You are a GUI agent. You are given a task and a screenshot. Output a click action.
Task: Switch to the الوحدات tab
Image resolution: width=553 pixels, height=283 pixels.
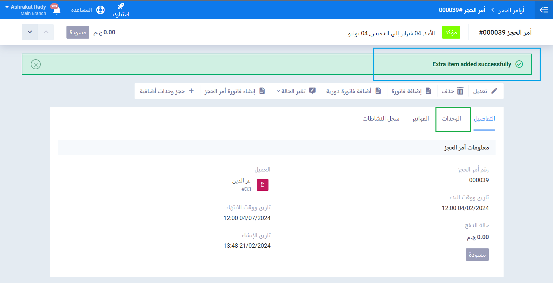coord(451,119)
